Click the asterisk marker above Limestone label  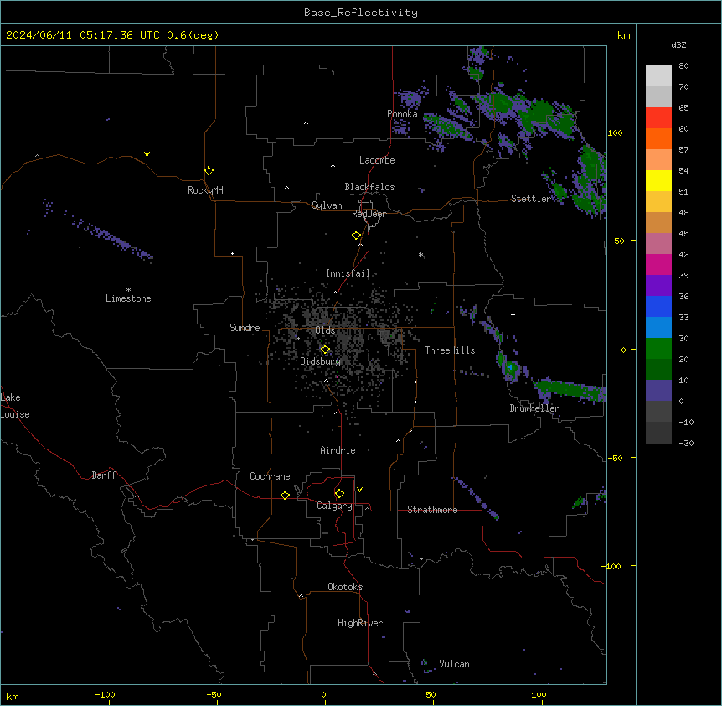[x=128, y=289]
